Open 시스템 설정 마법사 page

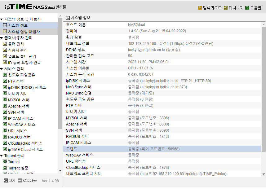point(24,32)
